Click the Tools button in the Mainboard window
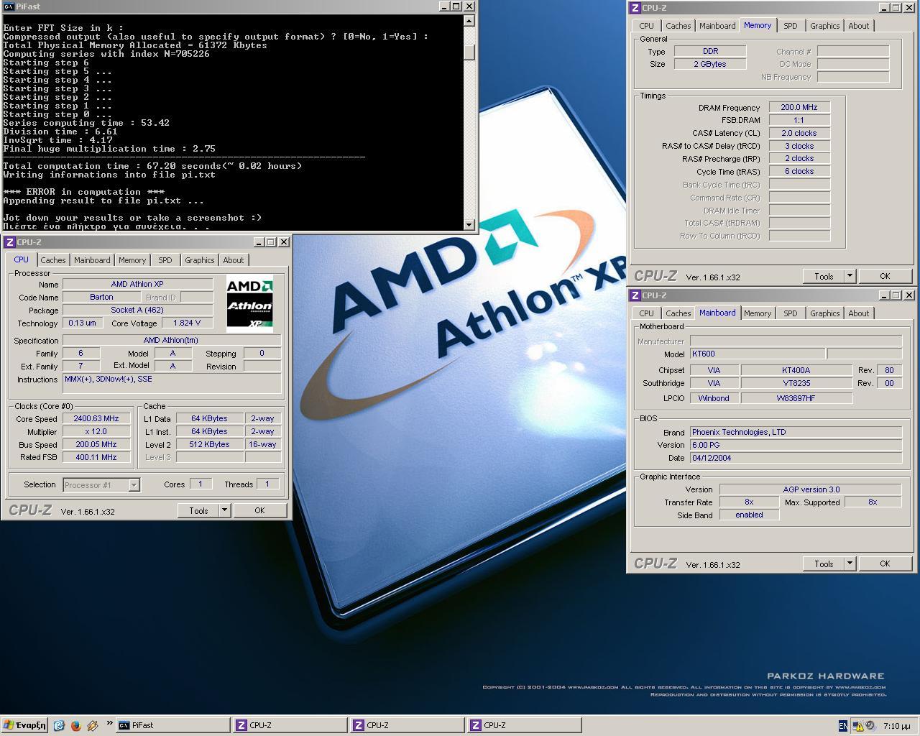The height and width of the screenshot is (736, 920). pyautogui.click(x=824, y=563)
